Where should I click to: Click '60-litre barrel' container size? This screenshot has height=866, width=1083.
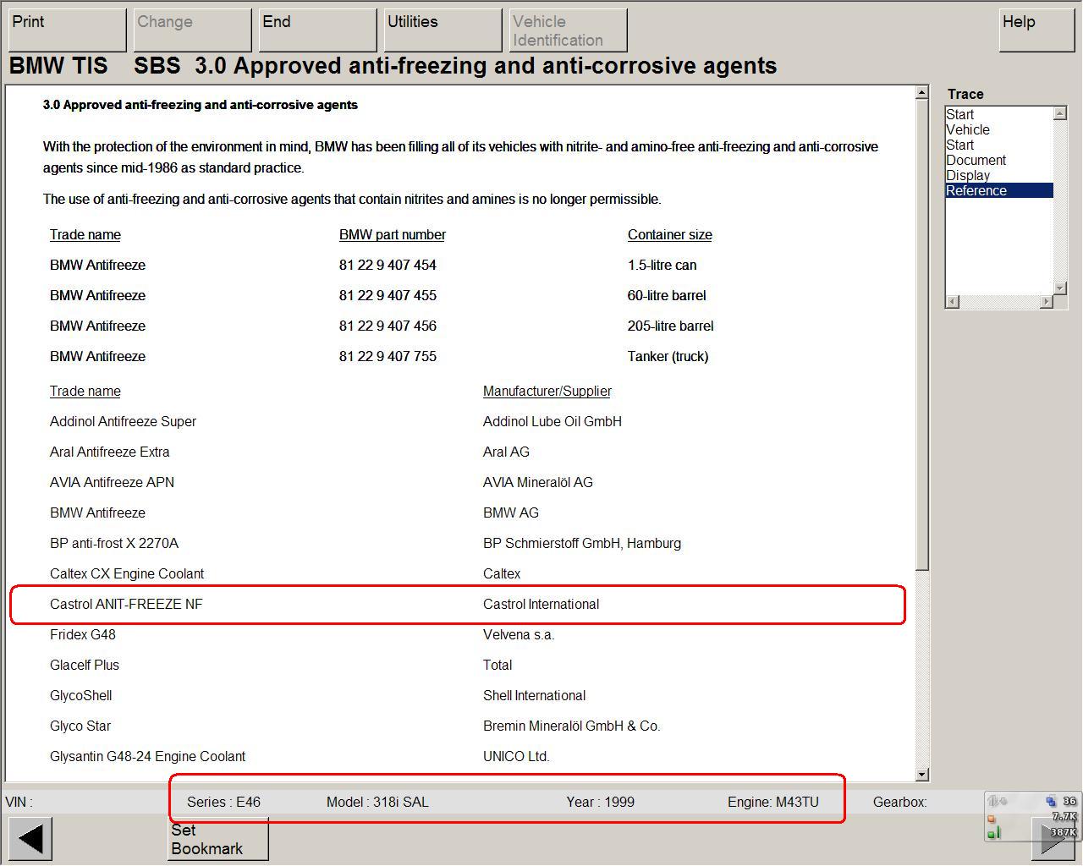tap(667, 295)
